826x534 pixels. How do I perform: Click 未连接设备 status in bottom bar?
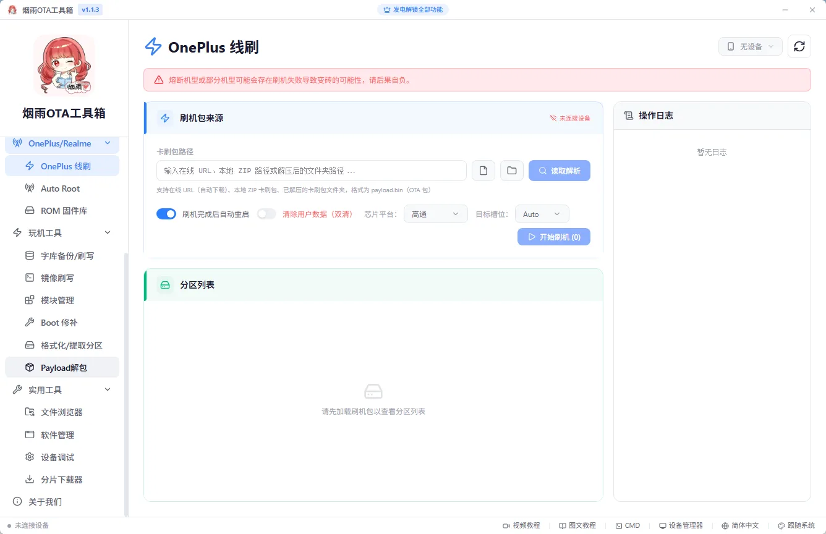pyautogui.click(x=28, y=525)
